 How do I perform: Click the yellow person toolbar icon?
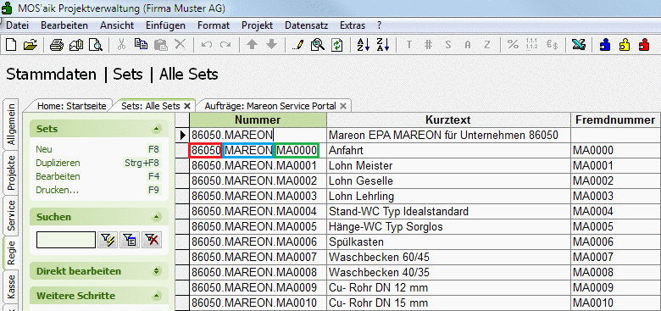click(x=624, y=45)
